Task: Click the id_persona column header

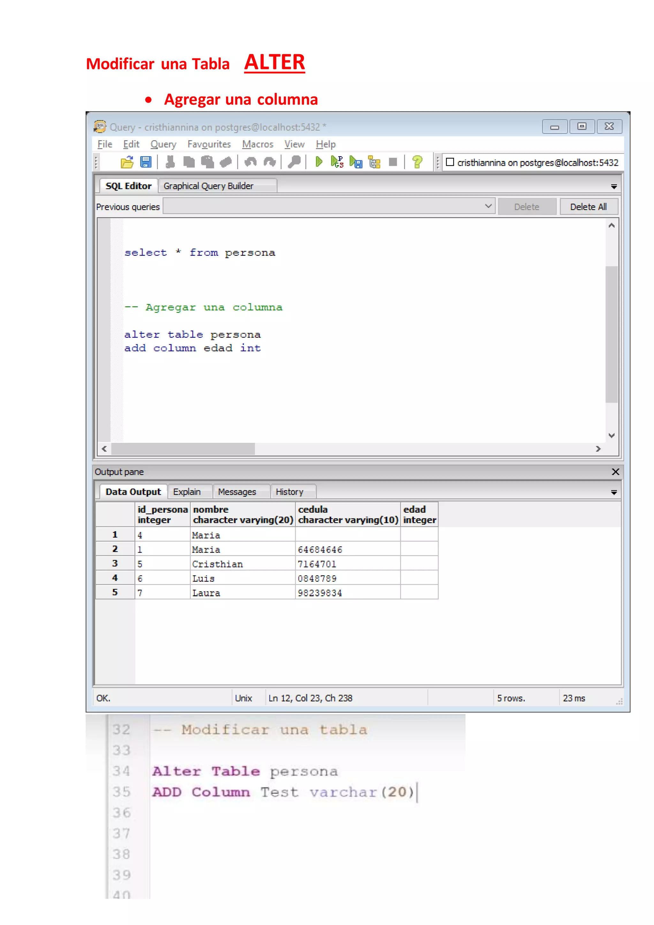Action: (x=163, y=515)
